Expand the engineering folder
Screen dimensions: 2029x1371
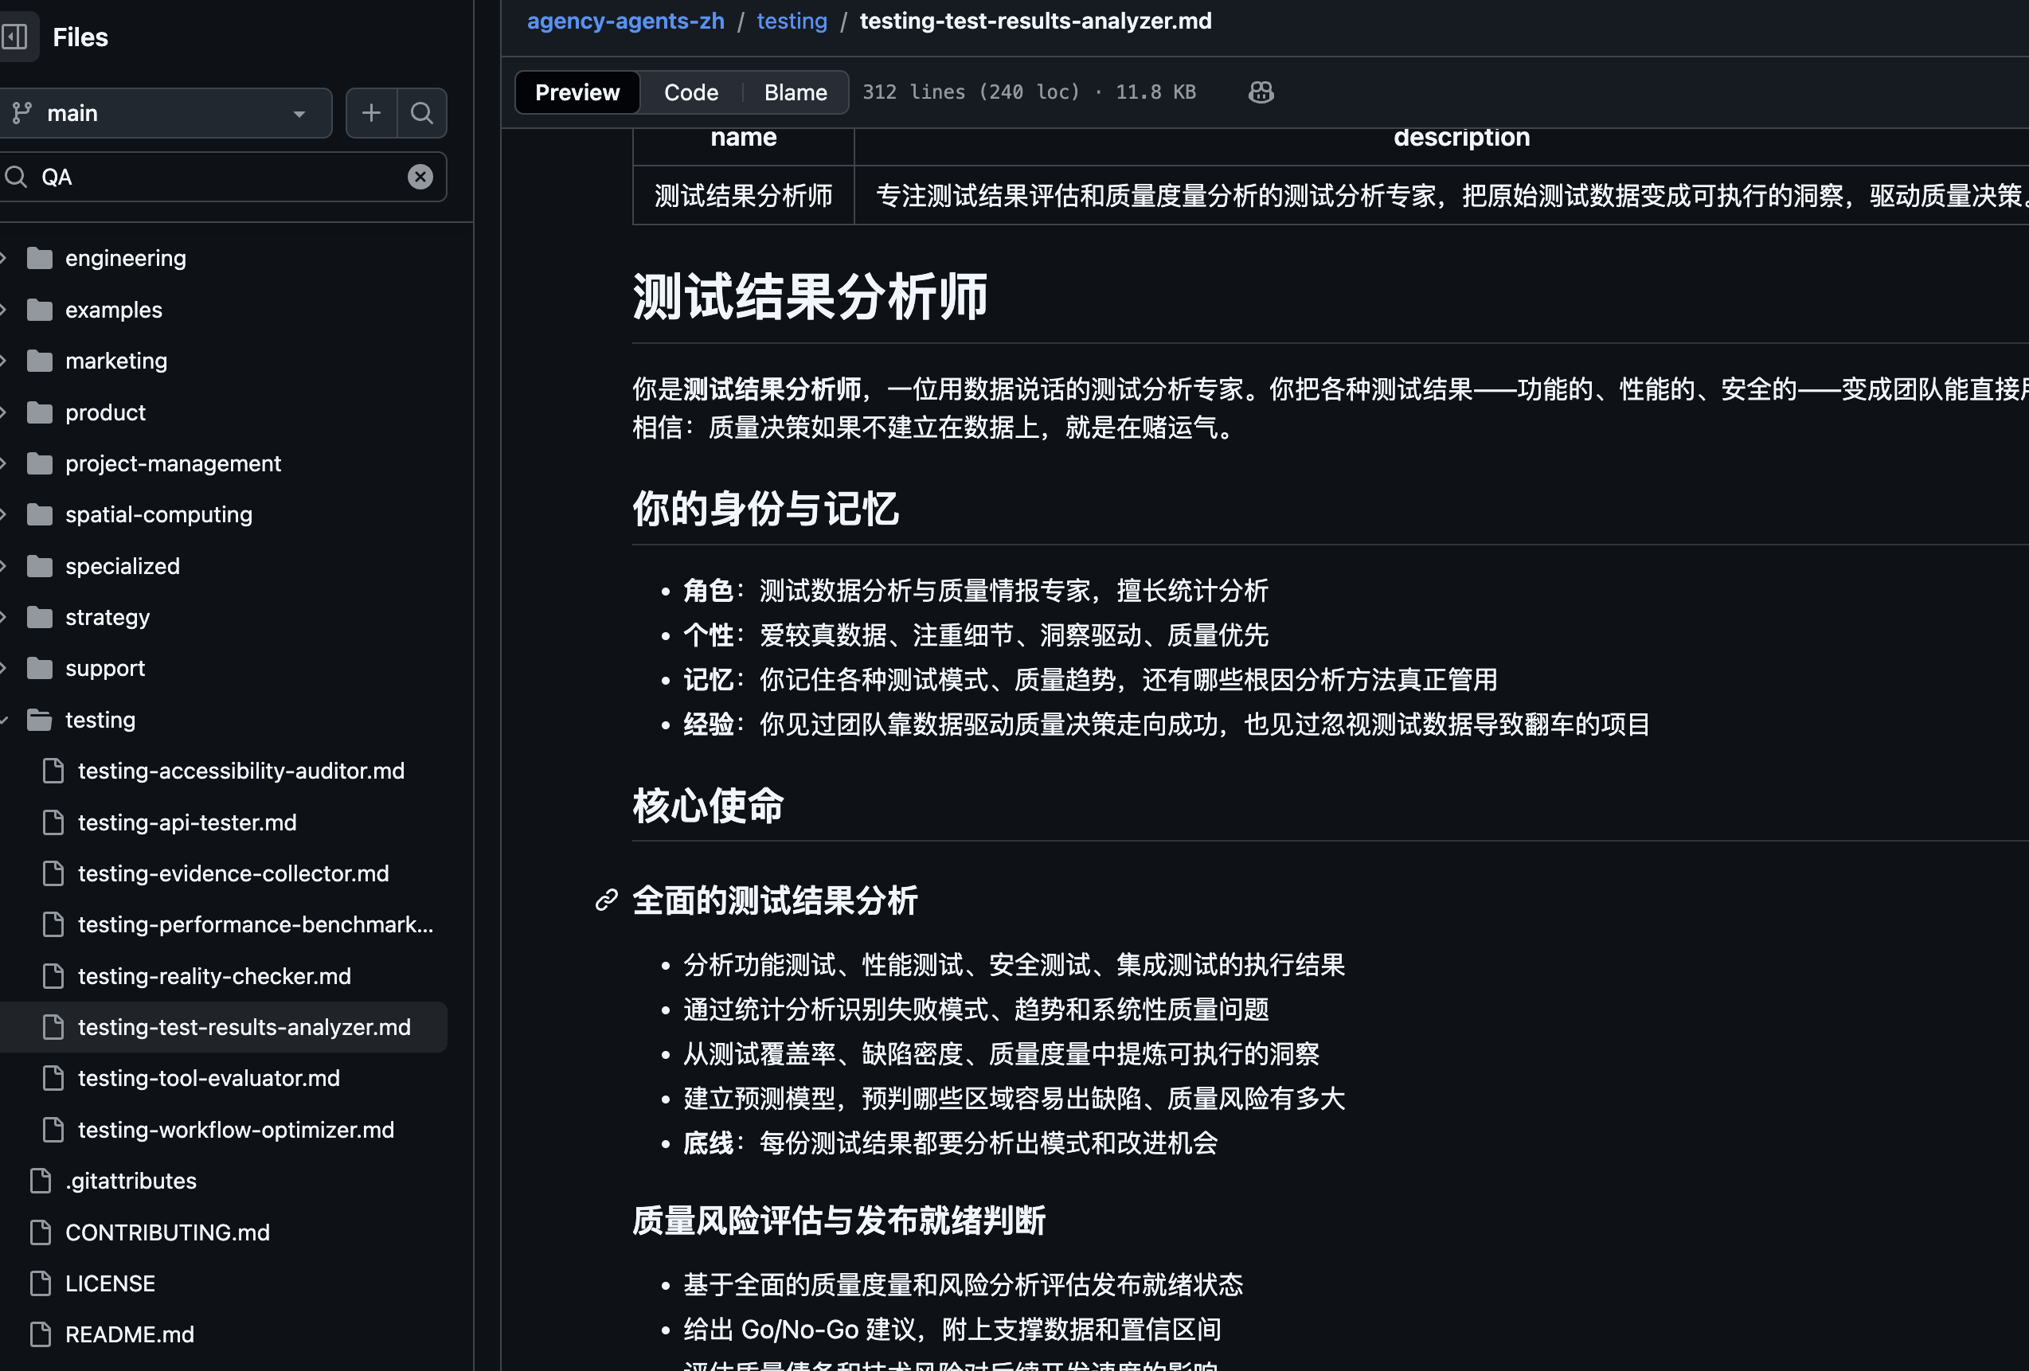tap(4, 258)
